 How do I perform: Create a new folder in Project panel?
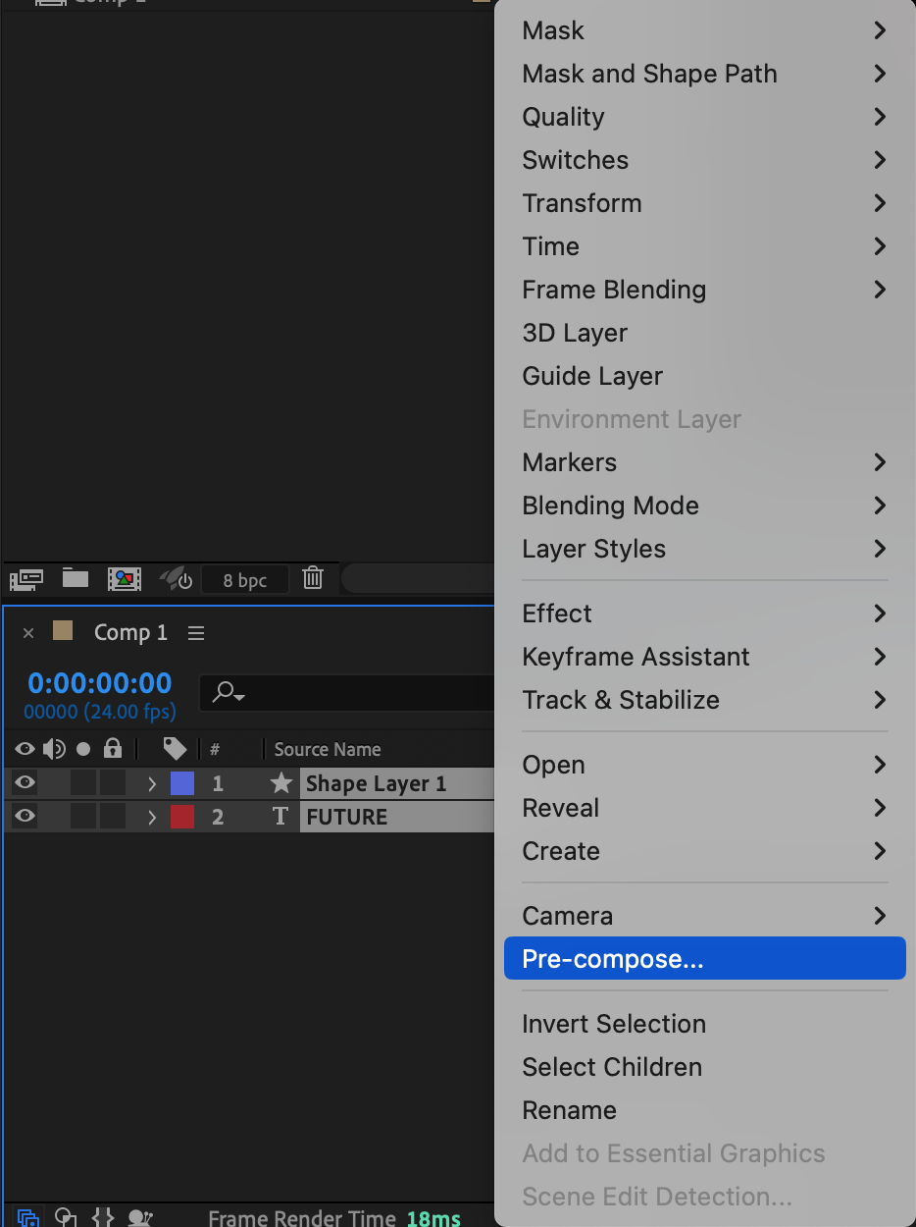pyautogui.click(x=76, y=578)
